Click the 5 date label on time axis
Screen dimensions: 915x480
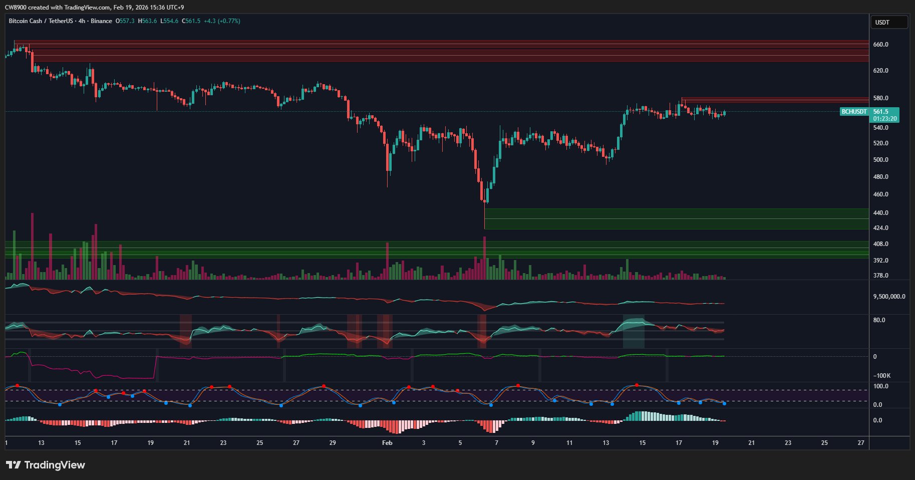pyautogui.click(x=460, y=443)
